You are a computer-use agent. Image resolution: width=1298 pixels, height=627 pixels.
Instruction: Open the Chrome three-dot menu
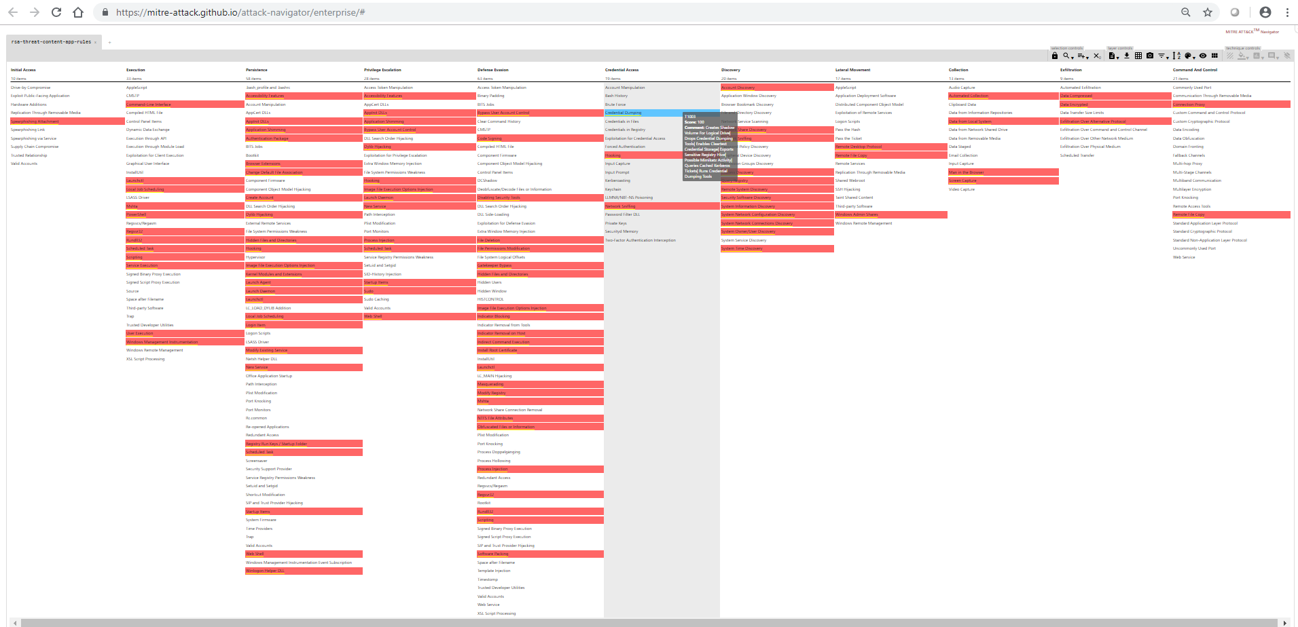(x=1287, y=12)
